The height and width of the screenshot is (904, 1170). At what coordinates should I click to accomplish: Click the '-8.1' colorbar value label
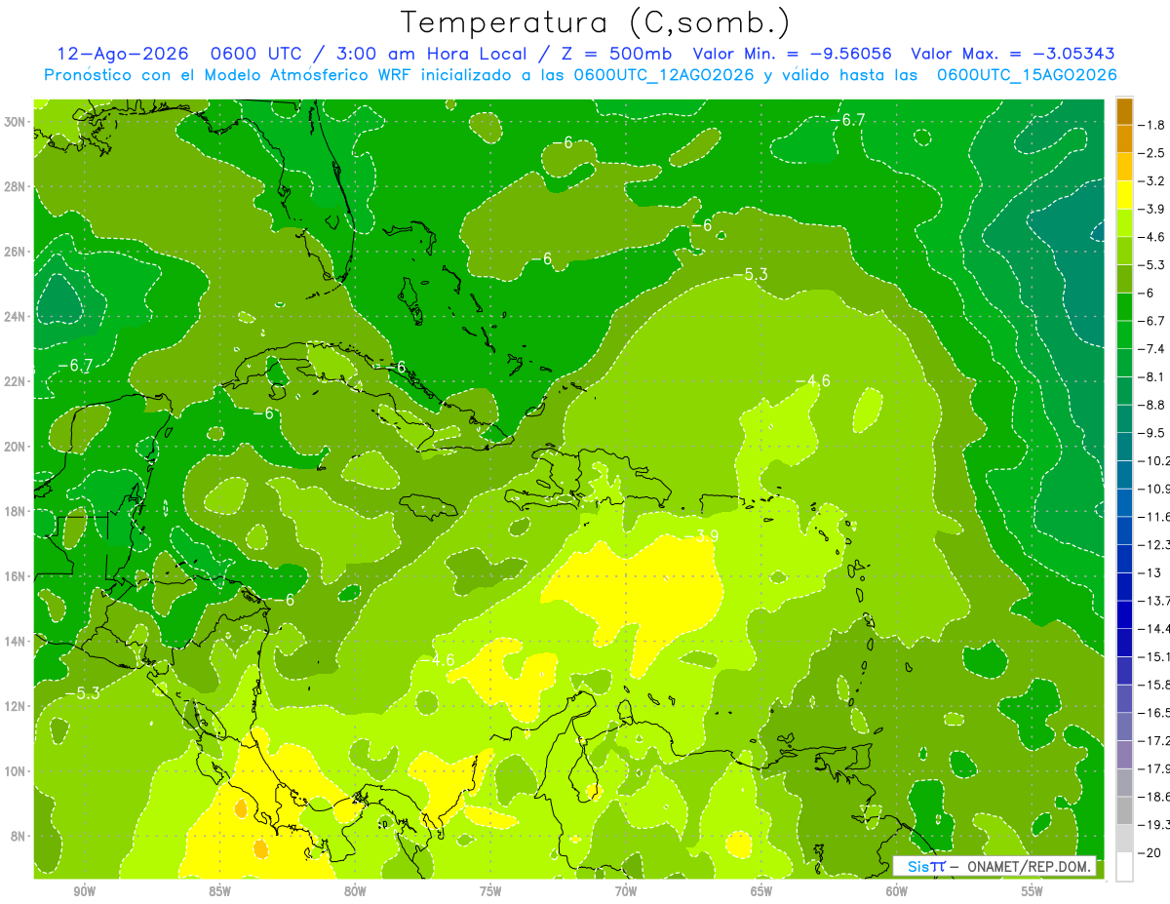[x=1151, y=376]
